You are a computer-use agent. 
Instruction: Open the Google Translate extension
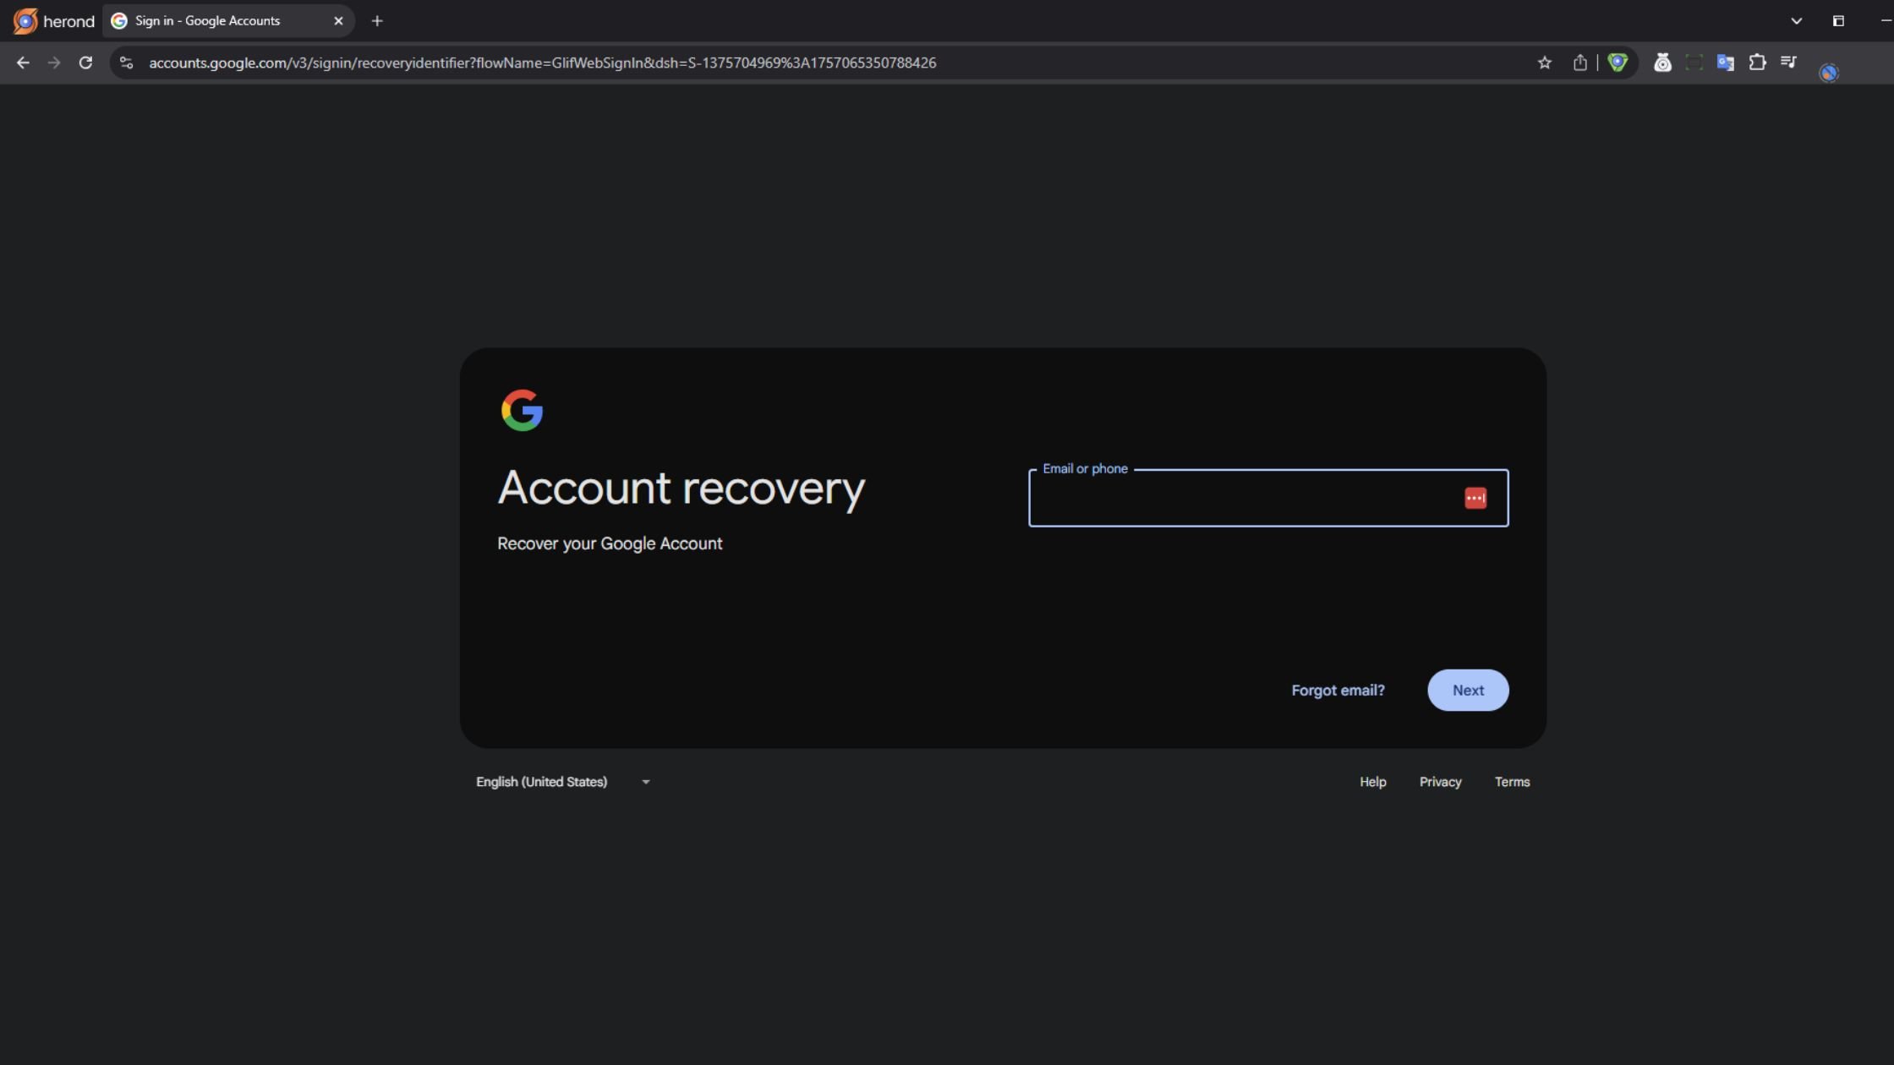1726,63
